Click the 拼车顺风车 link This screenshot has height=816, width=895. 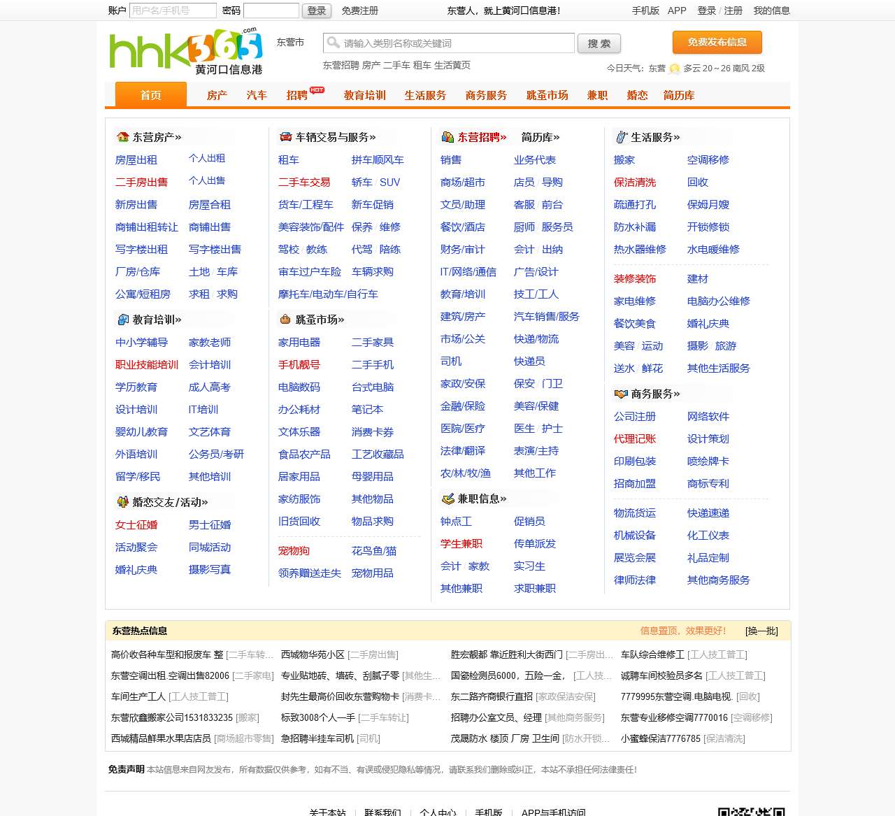(378, 160)
